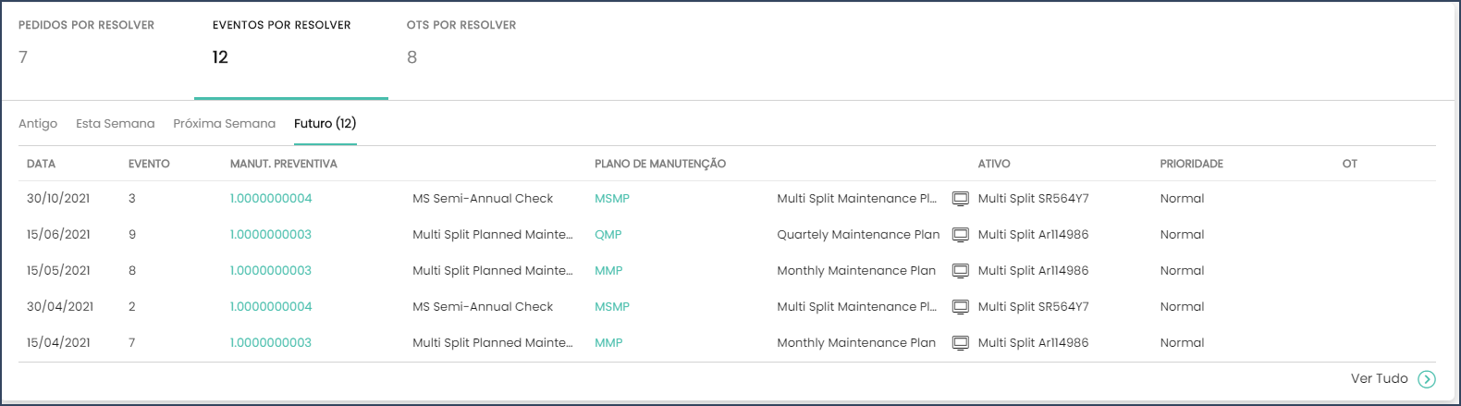Open preventive maintenance 1.0000000004 for event 3
This screenshot has height=406, width=1461.
[x=271, y=199]
